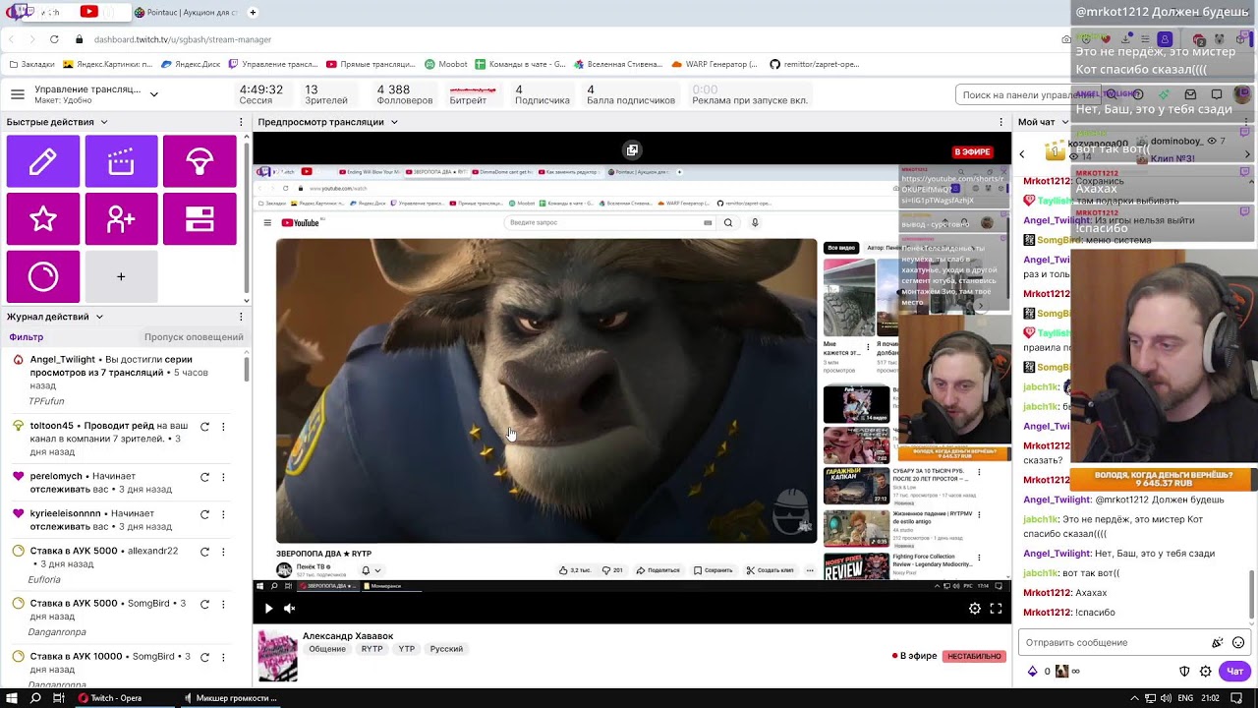Click the Чат send button
The image size is (1258, 708).
tap(1235, 672)
